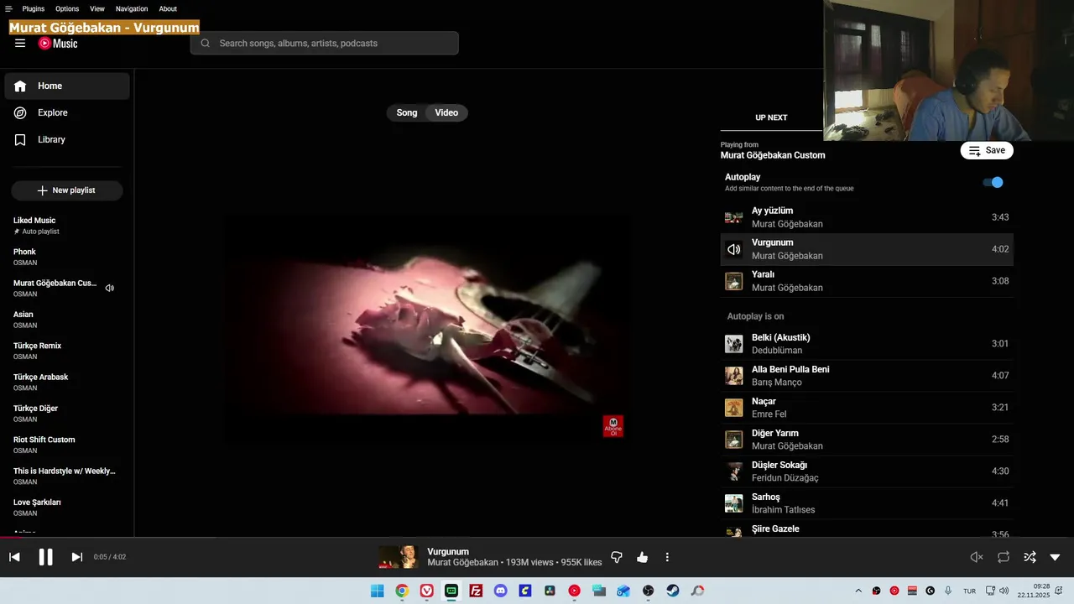Open the About menu
Screen dimensions: 1074x604
[168, 8]
